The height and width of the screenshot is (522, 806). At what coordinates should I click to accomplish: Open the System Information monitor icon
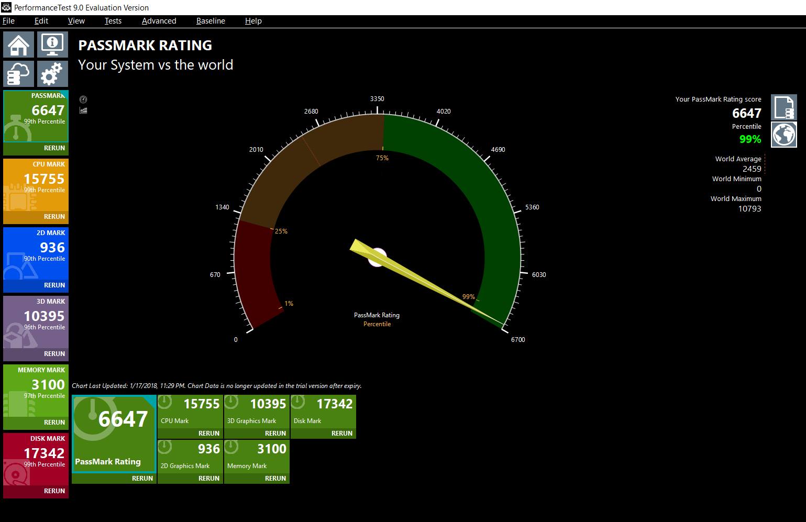click(x=52, y=45)
